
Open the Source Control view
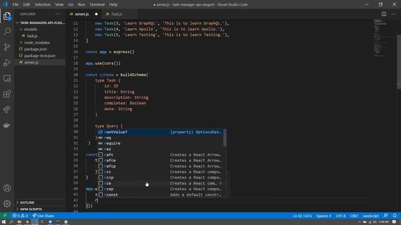(7, 47)
